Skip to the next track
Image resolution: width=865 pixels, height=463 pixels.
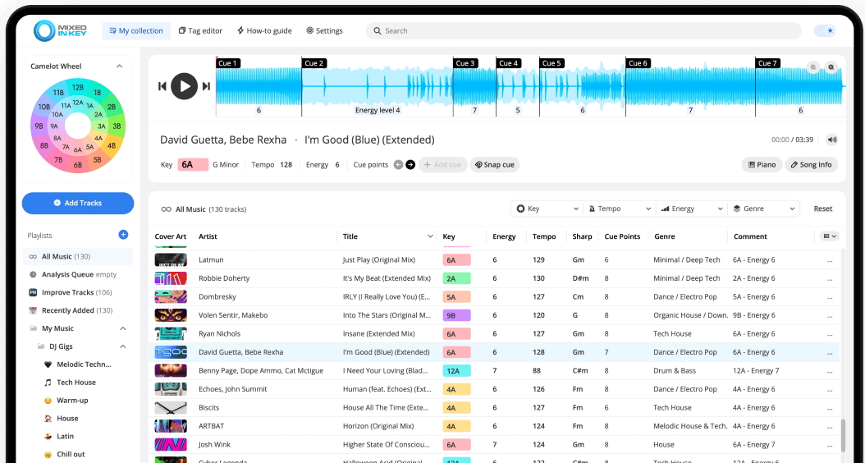pos(207,86)
